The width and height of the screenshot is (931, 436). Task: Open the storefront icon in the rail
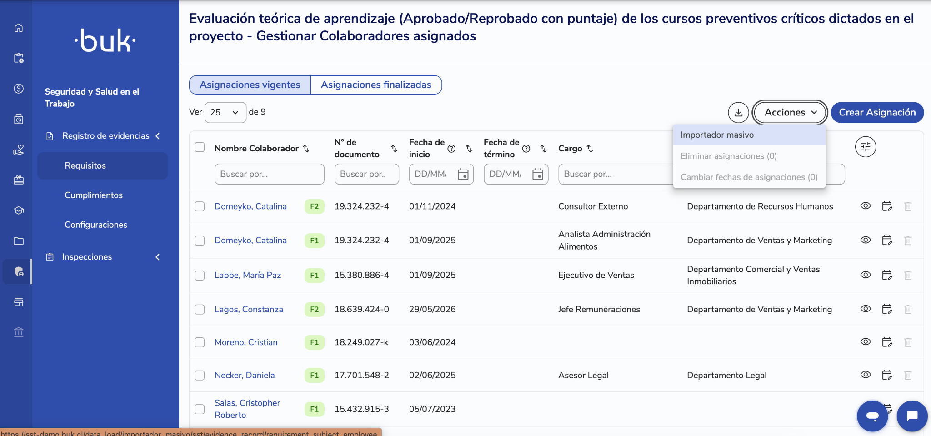pyautogui.click(x=19, y=302)
